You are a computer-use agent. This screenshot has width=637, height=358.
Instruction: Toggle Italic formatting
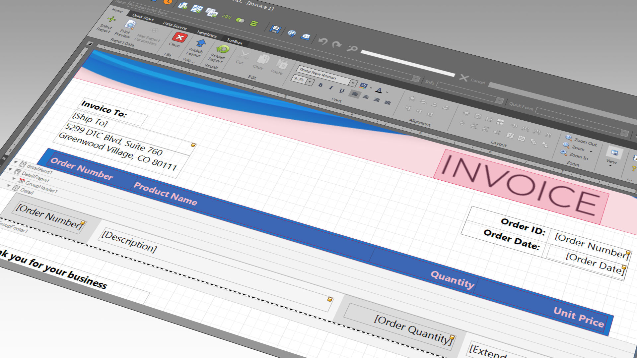(x=331, y=88)
